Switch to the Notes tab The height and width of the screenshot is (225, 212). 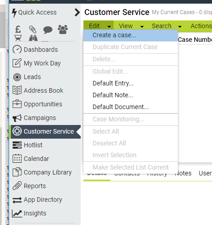183,173
